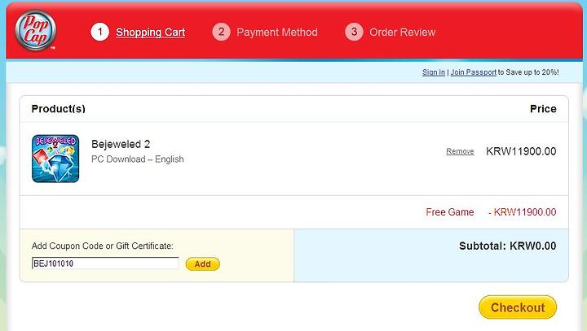Apply the coupon with the Add button

202,264
